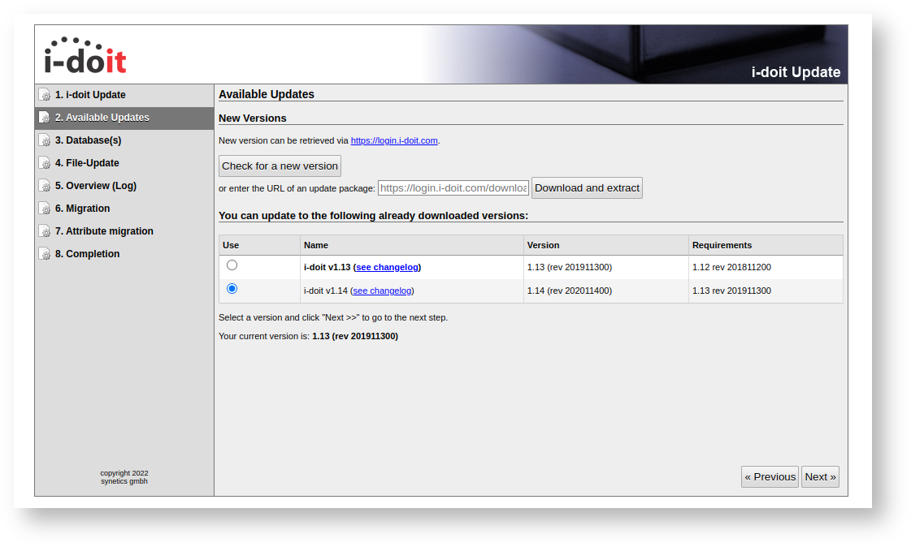
Task: View changelog for i-doit v1.14
Action: coord(382,291)
